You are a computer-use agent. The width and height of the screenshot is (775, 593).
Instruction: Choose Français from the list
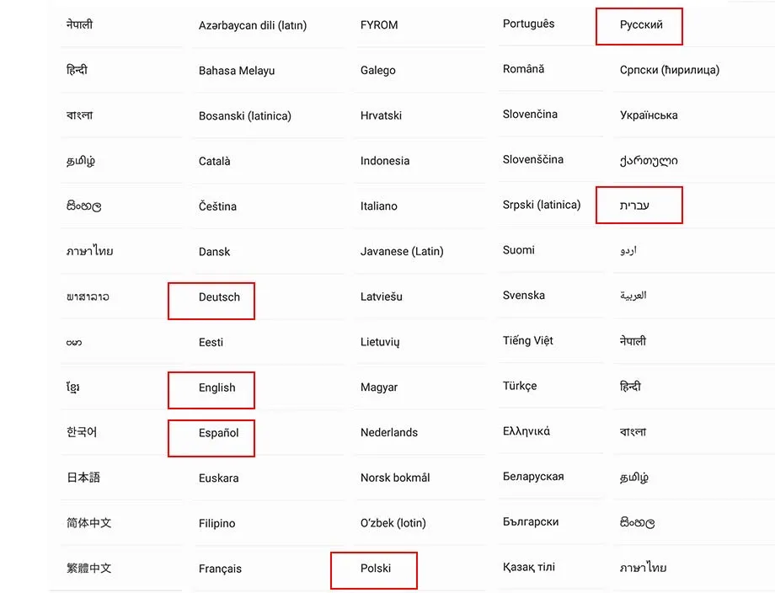(220, 569)
